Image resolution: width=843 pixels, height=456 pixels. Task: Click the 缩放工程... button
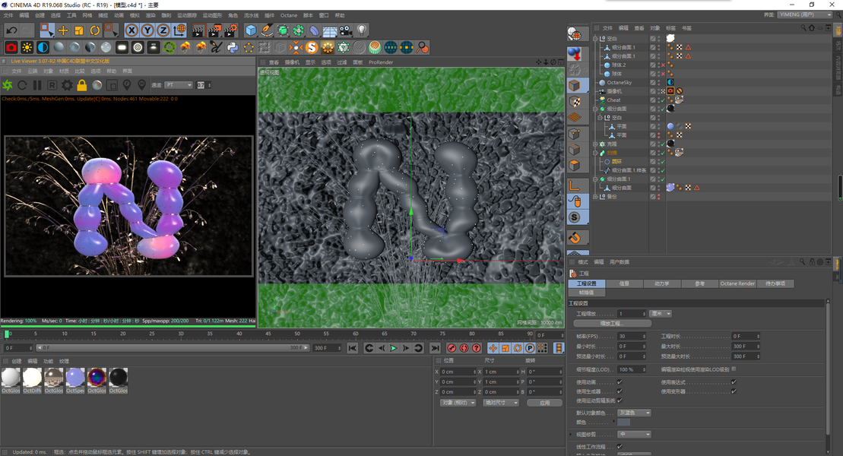613,324
